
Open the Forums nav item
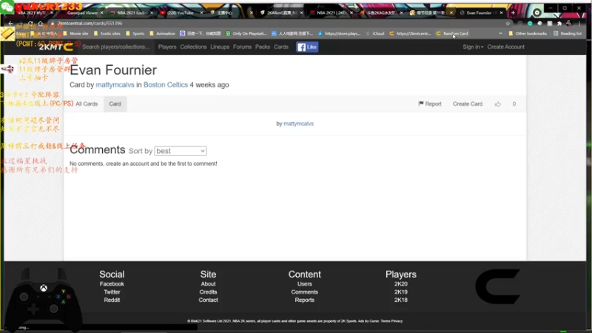click(242, 47)
